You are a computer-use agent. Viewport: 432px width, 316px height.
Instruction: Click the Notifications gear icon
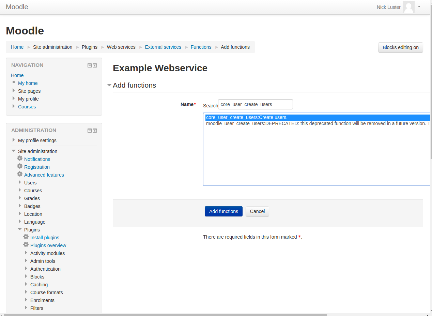(x=20, y=159)
